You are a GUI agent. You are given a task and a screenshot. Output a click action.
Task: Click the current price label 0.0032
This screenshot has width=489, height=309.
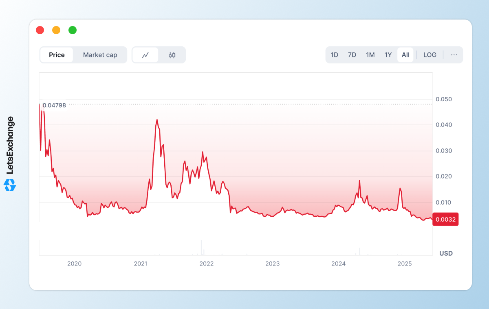click(445, 219)
